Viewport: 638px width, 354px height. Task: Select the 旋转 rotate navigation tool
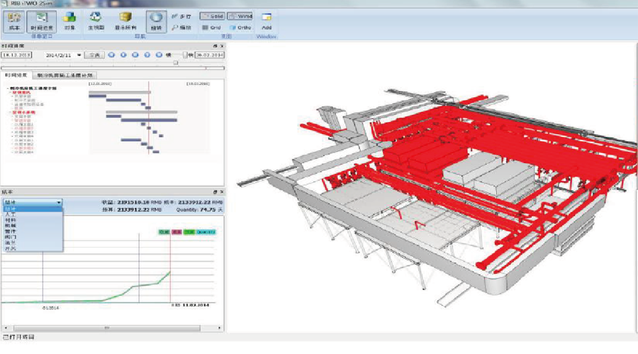pos(157,20)
